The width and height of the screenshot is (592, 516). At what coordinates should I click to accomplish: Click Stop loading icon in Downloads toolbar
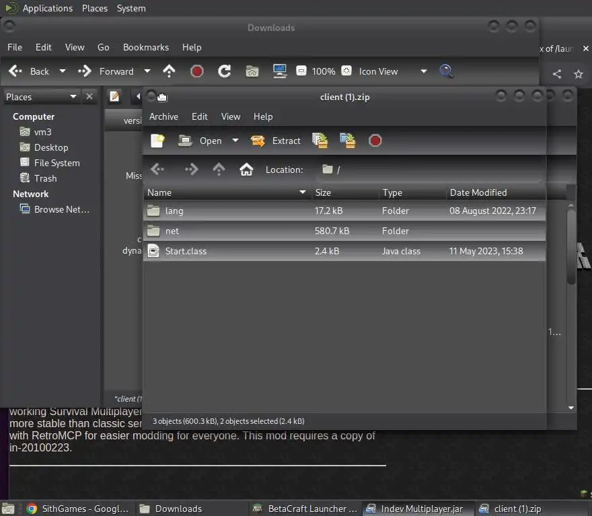[196, 71]
